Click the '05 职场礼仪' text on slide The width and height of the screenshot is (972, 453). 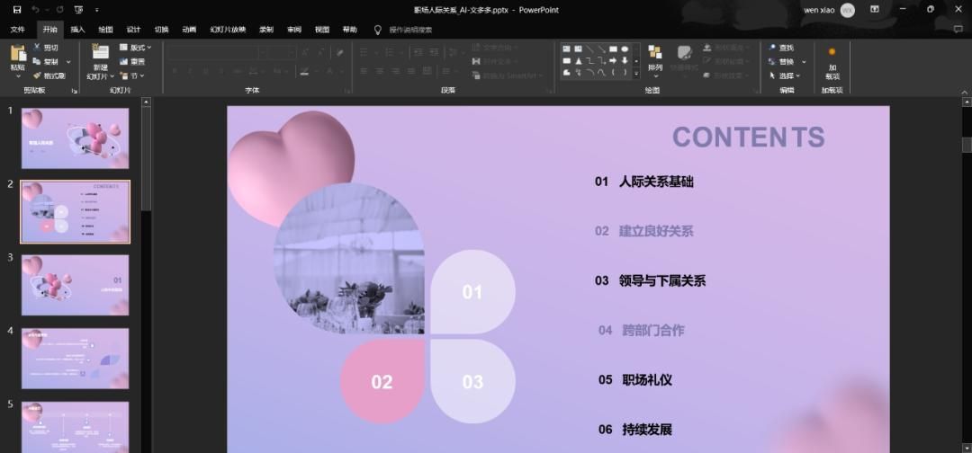click(635, 379)
